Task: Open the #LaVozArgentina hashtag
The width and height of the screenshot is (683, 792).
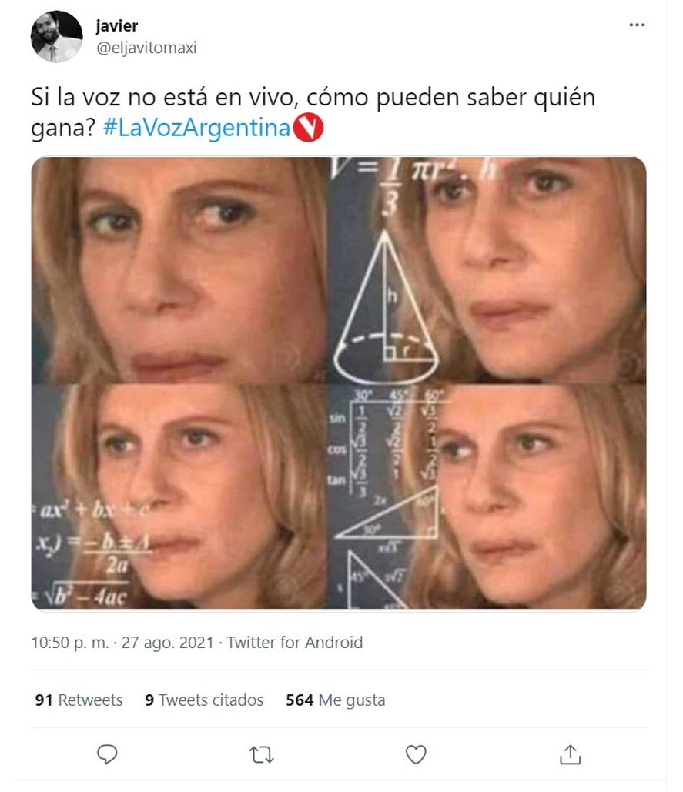Action: [196, 128]
